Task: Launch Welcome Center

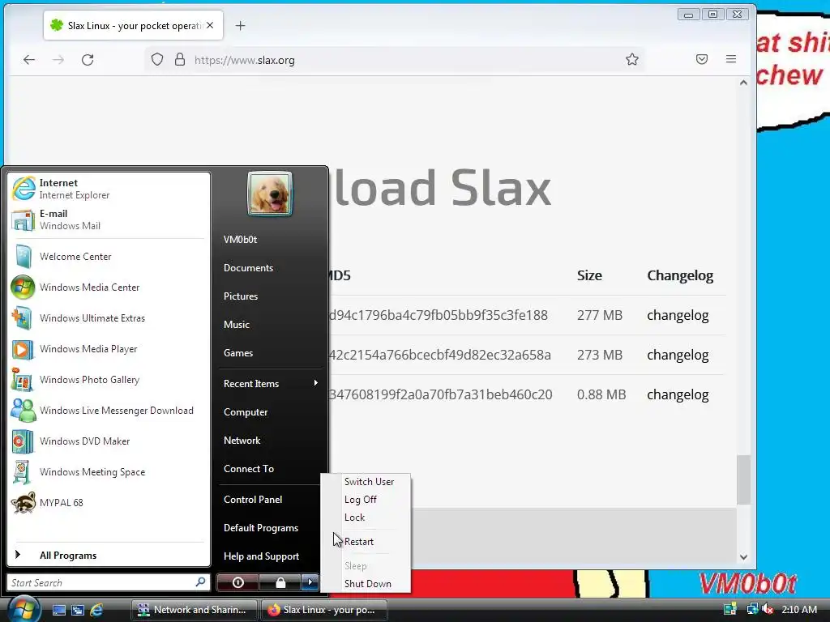Action: (x=109, y=257)
